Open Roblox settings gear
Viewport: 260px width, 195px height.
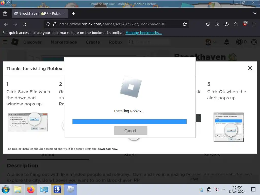254,42
